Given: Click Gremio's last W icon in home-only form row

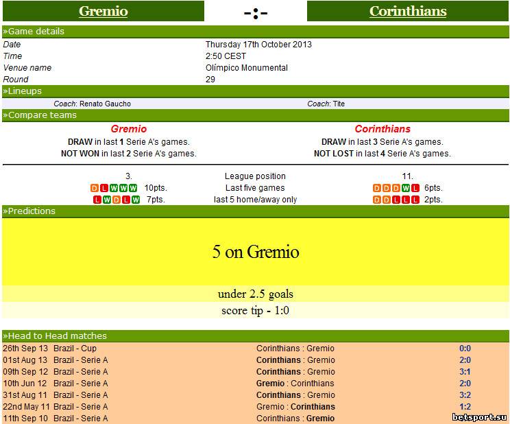Looking at the screenshot, I should point(136,200).
